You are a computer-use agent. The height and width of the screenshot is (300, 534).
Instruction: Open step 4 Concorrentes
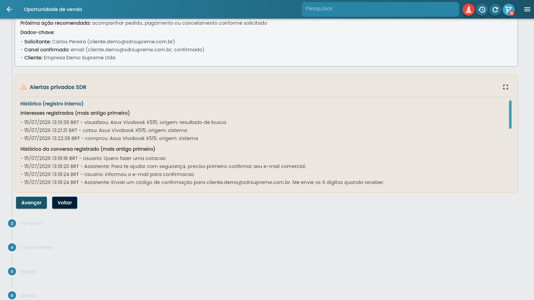point(36,247)
